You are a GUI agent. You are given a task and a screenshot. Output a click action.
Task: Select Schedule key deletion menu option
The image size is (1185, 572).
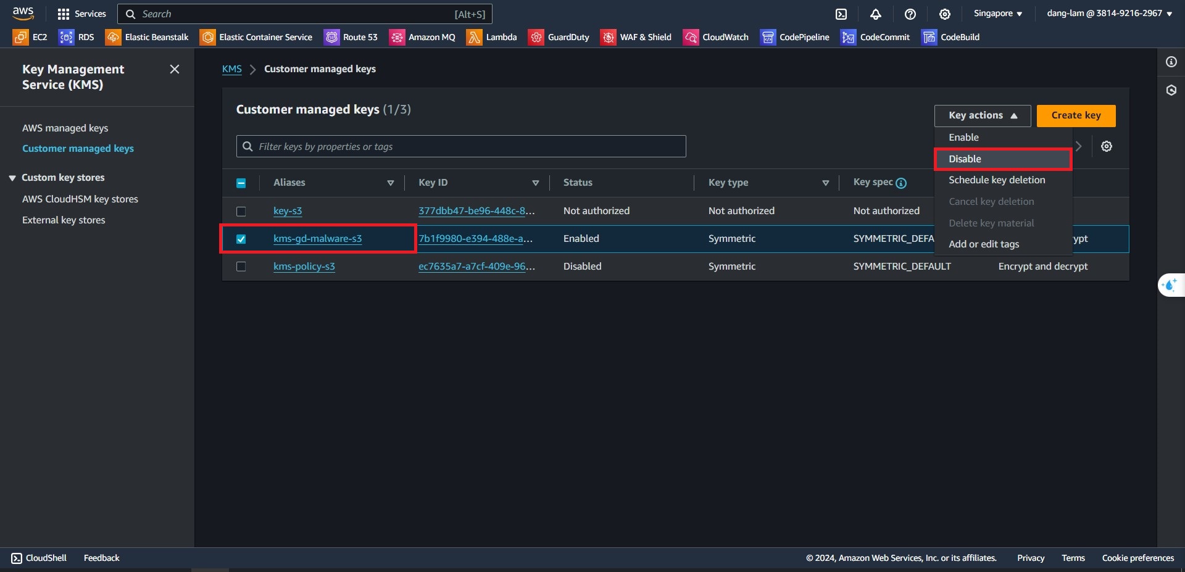point(997,180)
